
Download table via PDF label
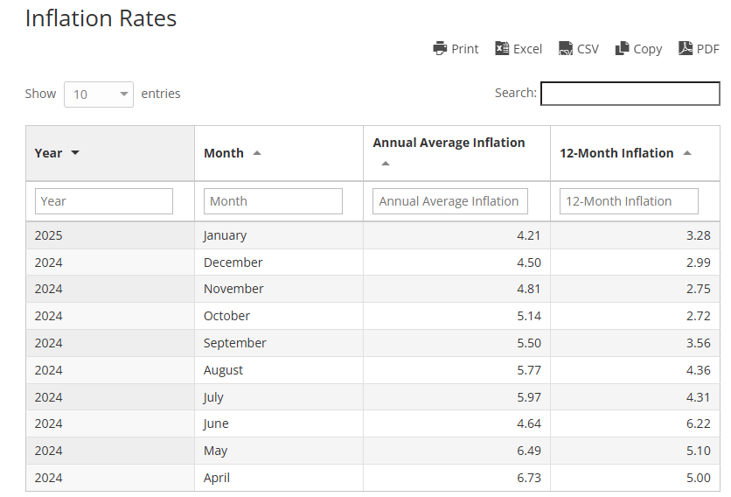(x=707, y=49)
